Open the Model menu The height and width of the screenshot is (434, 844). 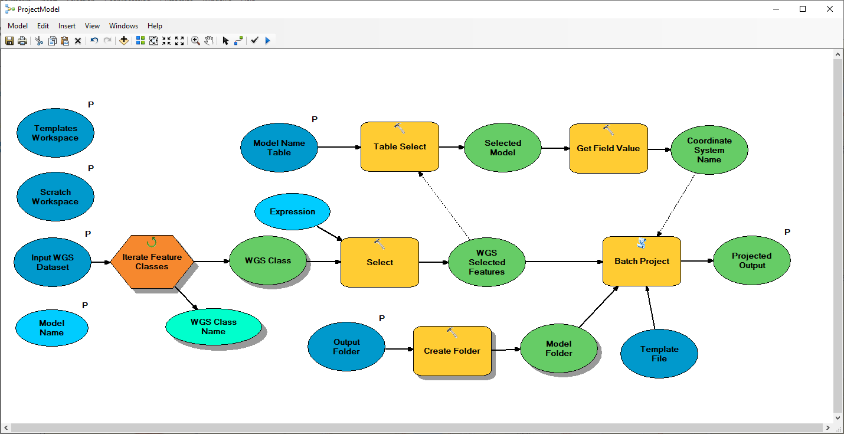18,26
